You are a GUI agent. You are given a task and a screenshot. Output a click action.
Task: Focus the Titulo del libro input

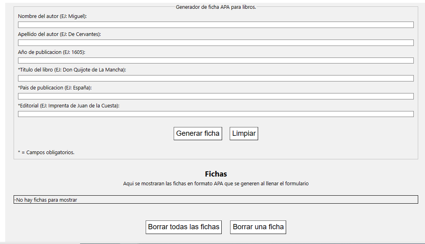pyautogui.click(x=216, y=78)
